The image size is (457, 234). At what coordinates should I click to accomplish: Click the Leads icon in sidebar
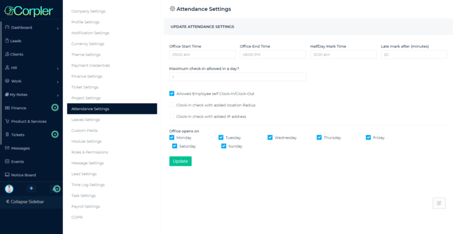7,41
